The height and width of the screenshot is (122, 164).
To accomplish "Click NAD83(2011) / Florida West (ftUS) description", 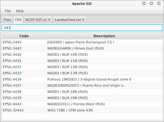I will pos(76,104).
